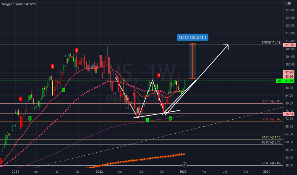Image resolution: width=297 pixels, height=175 pixels.
Task: Click the 100.00 price axis label
Action: pyautogui.click(x=290, y=64)
